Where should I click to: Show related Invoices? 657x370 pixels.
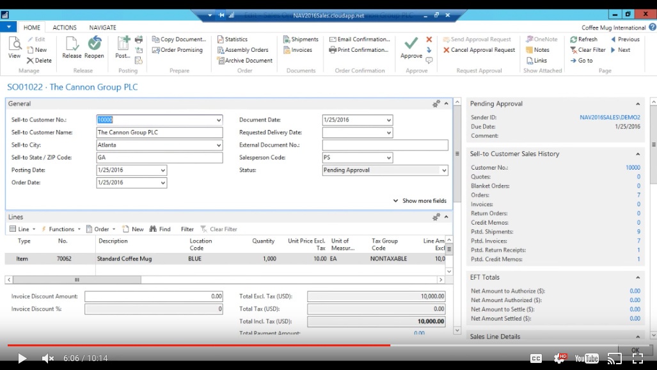coord(298,50)
